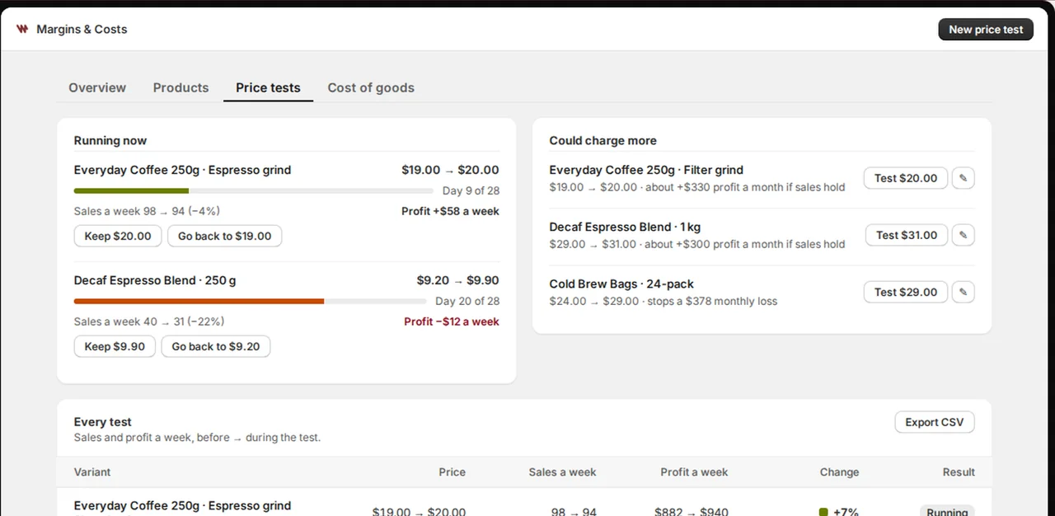Click "Sales a week 40 → 31 (−22%)"
The image size is (1055, 516).
[x=149, y=321]
